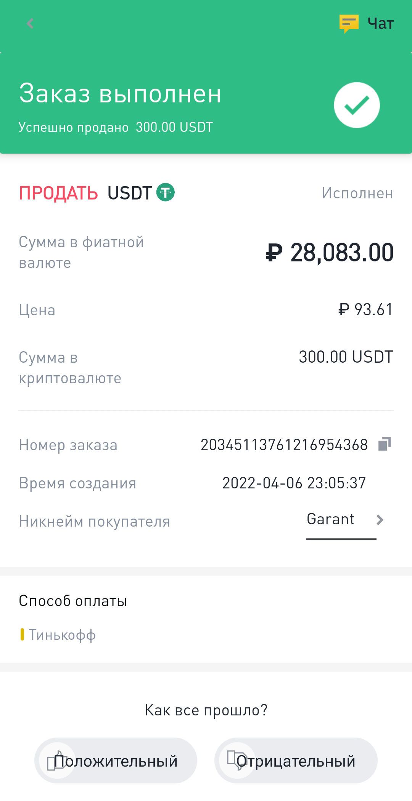The image size is (412, 801).
Task: Open the Garant buyer nickname link
Action: pyautogui.click(x=330, y=519)
